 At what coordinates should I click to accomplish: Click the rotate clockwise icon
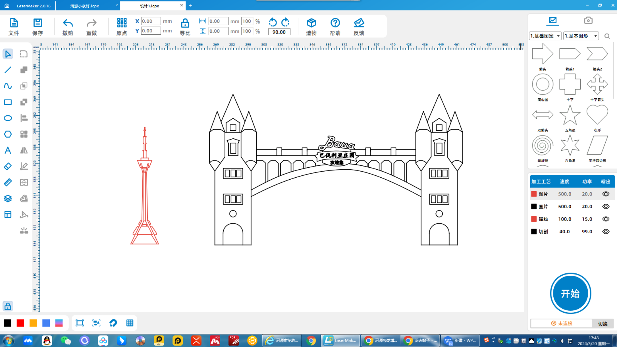pyautogui.click(x=285, y=22)
